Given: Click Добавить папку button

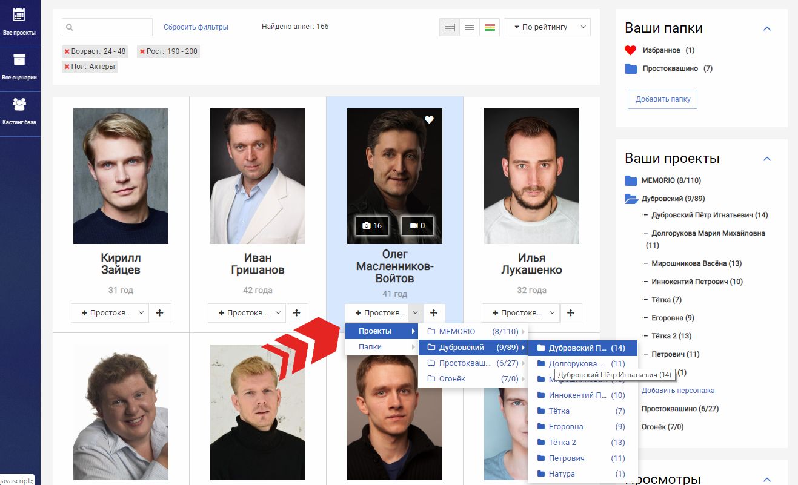Looking at the screenshot, I should coord(662,99).
